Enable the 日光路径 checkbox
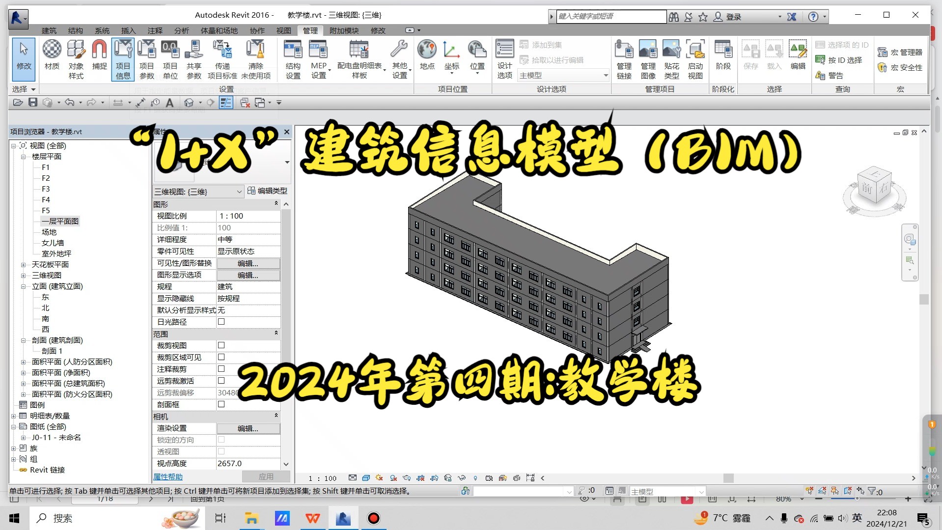The width and height of the screenshot is (942, 530). tap(221, 322)
